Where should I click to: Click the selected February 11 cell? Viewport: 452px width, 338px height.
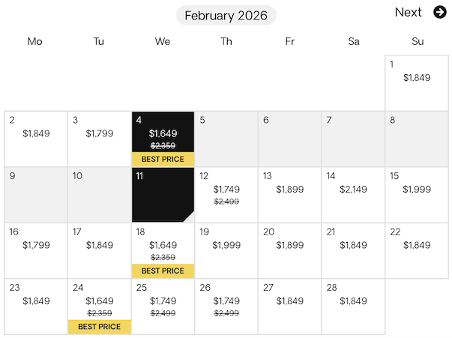[163, 195]
